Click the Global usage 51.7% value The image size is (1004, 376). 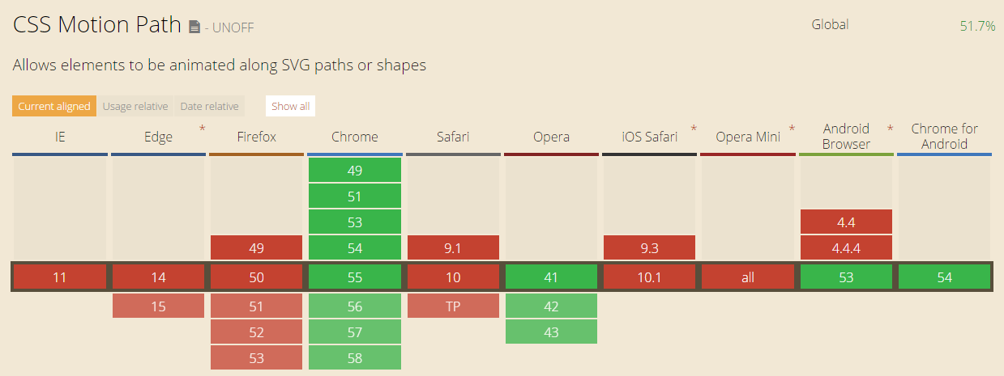pyautogui.click(x=977, y=26)
